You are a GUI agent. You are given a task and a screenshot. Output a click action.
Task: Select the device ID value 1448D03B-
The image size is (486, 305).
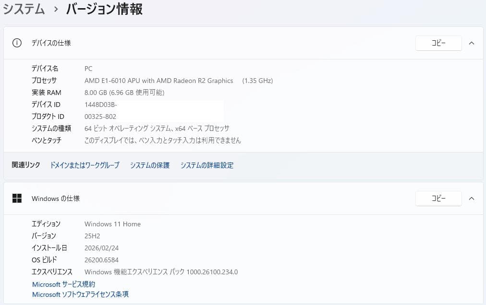(x=100, y=105)
